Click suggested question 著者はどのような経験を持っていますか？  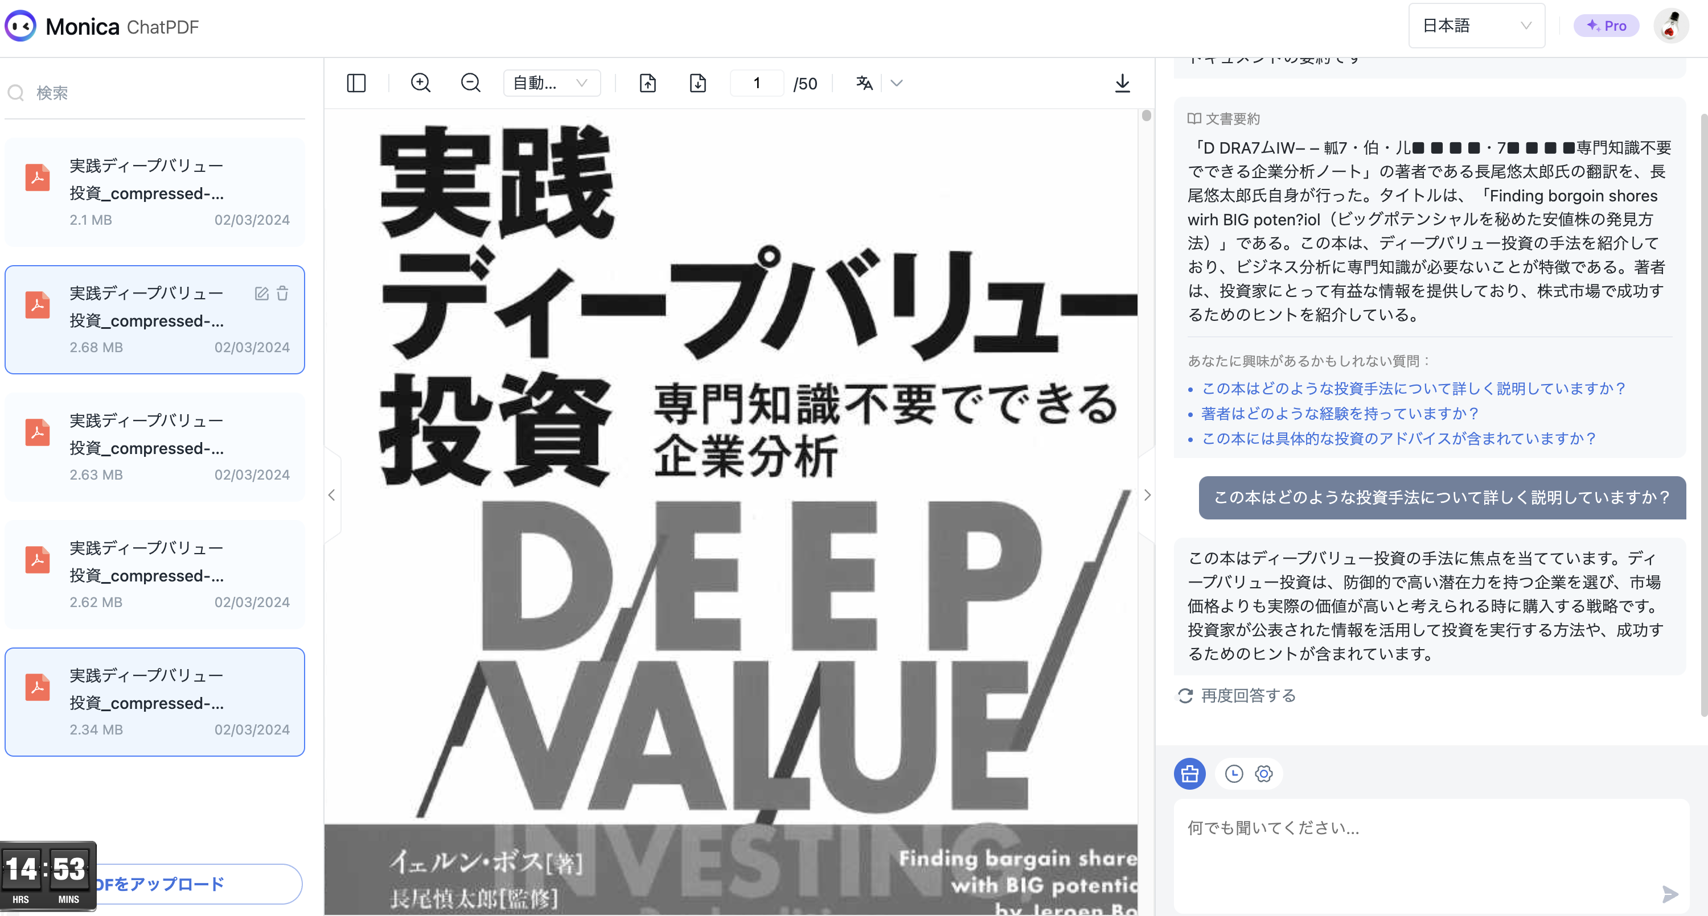(1339, 414)
